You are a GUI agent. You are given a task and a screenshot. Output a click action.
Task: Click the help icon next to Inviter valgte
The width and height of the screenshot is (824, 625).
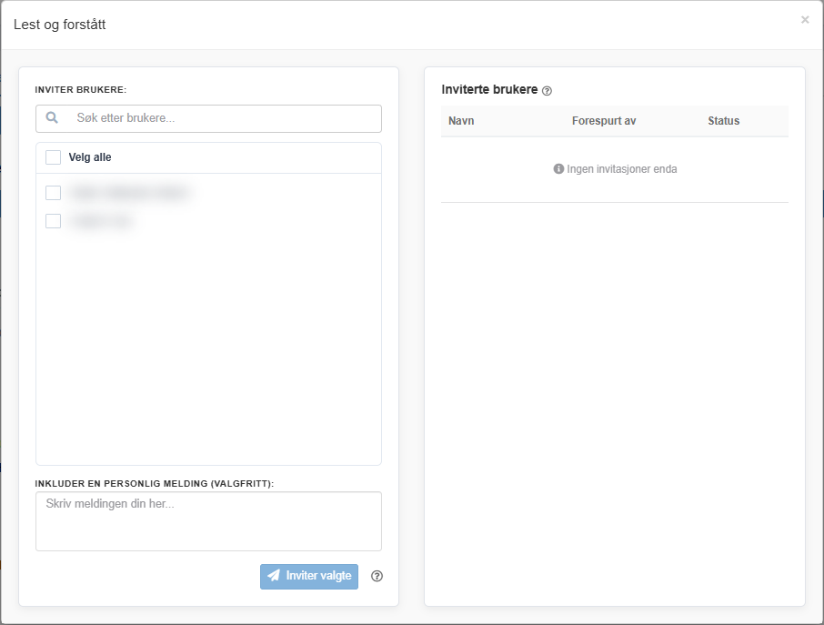tap(377, 576)
